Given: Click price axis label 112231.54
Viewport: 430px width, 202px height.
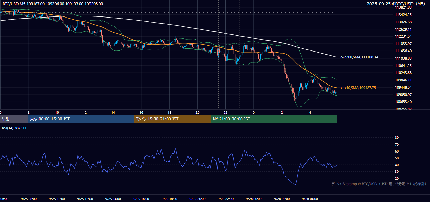Looking at the screenshot, I should pyautogui.click(x=403, y=36).
